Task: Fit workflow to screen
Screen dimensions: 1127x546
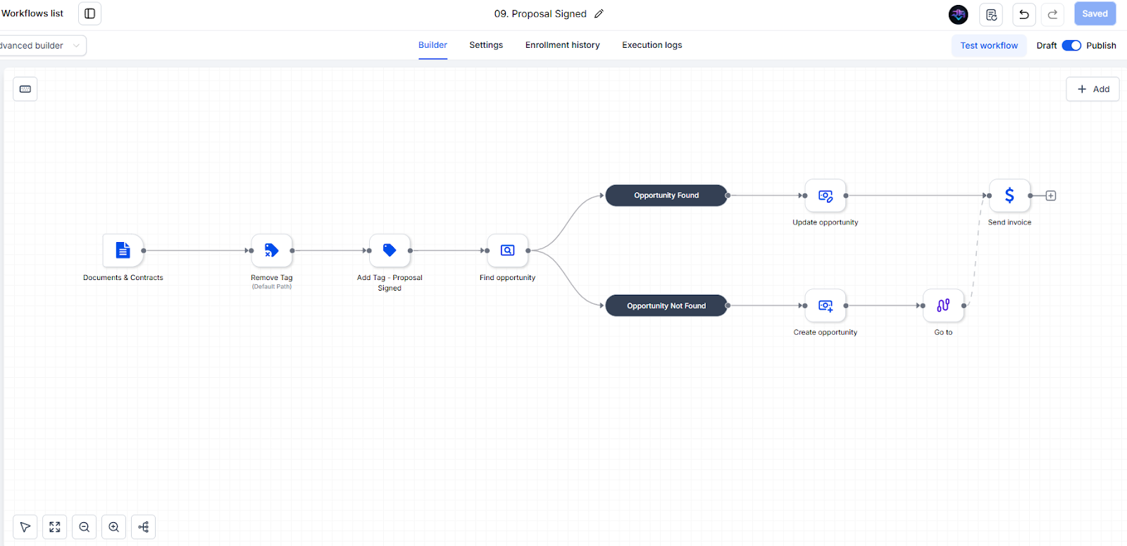Action: pyautogui.click(x=55, y=527)
